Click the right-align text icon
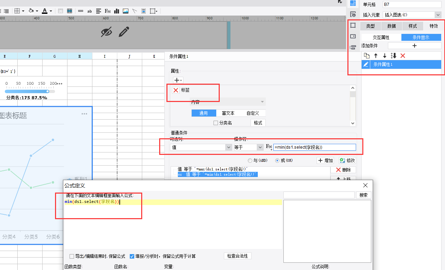Viewport: 445px width, 270px height. point(6,11)
